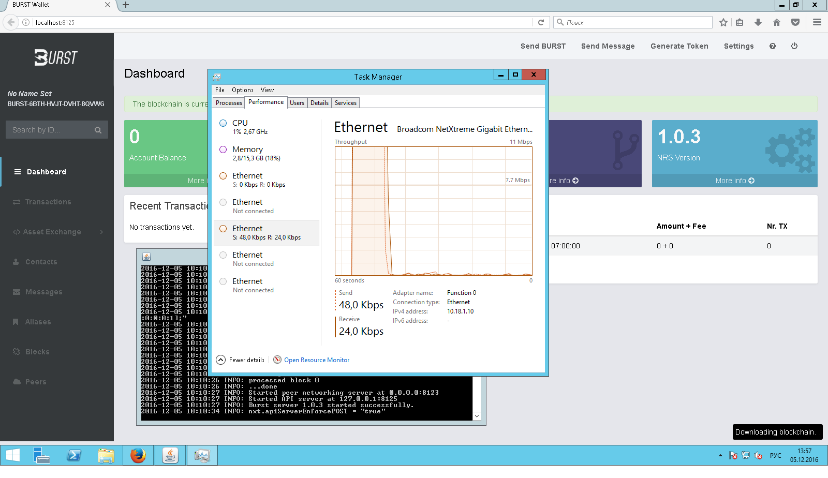Open File Explorer from the taskbar
The height and width of the screenshot is (478, 828).
click(x=106, y=455)
